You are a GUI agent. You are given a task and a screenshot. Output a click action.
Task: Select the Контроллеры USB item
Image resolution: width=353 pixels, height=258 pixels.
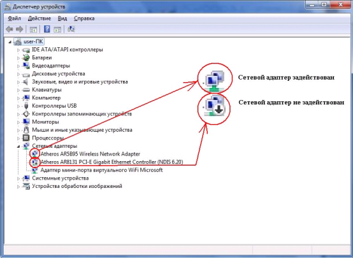(x=54, y=106)
